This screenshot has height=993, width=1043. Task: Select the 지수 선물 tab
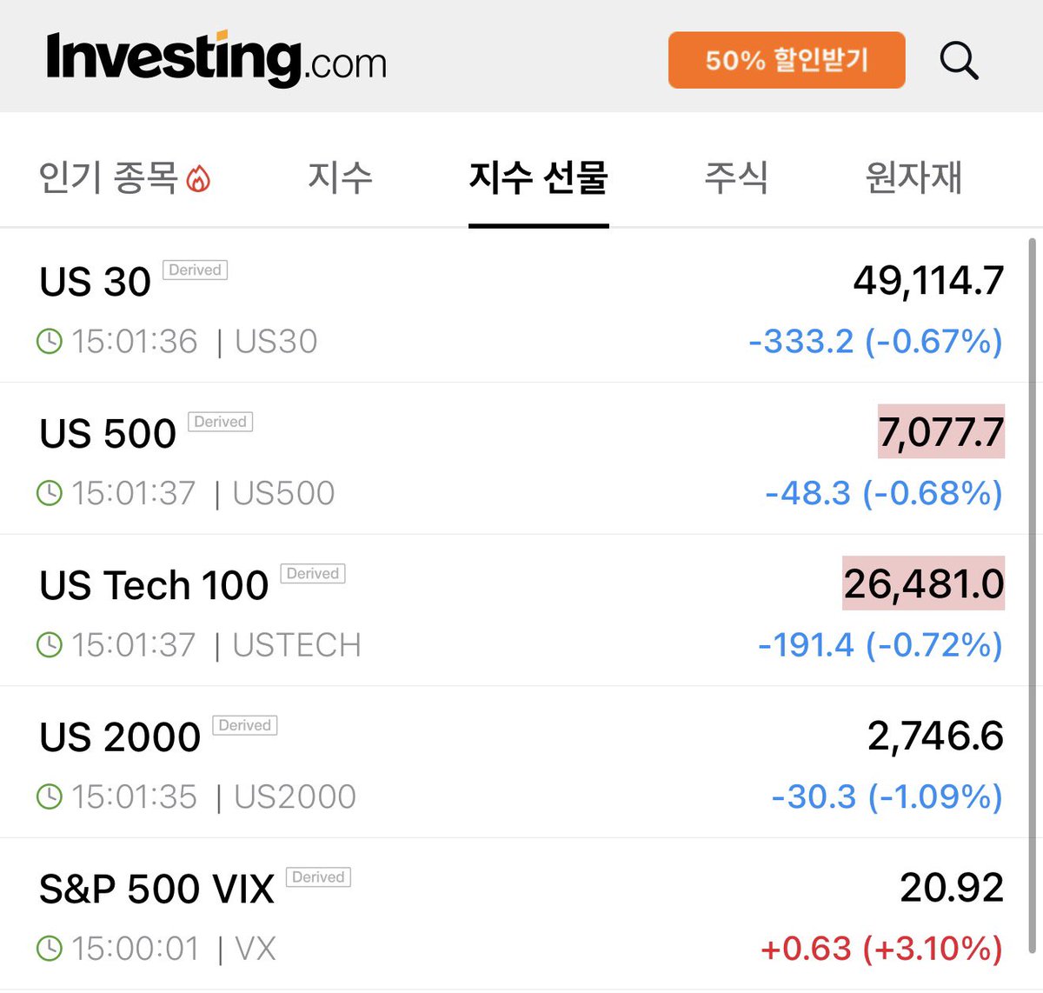click(538, 177)
